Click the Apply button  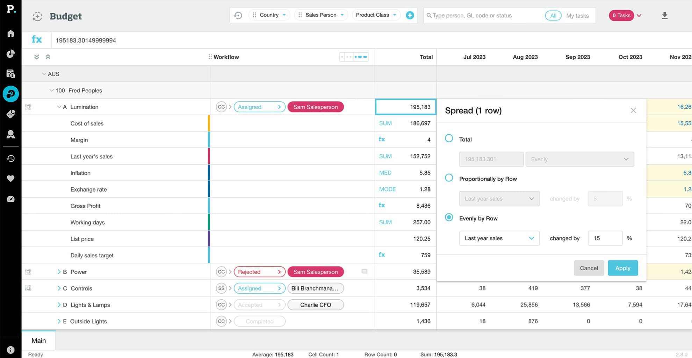pos(622,268)
